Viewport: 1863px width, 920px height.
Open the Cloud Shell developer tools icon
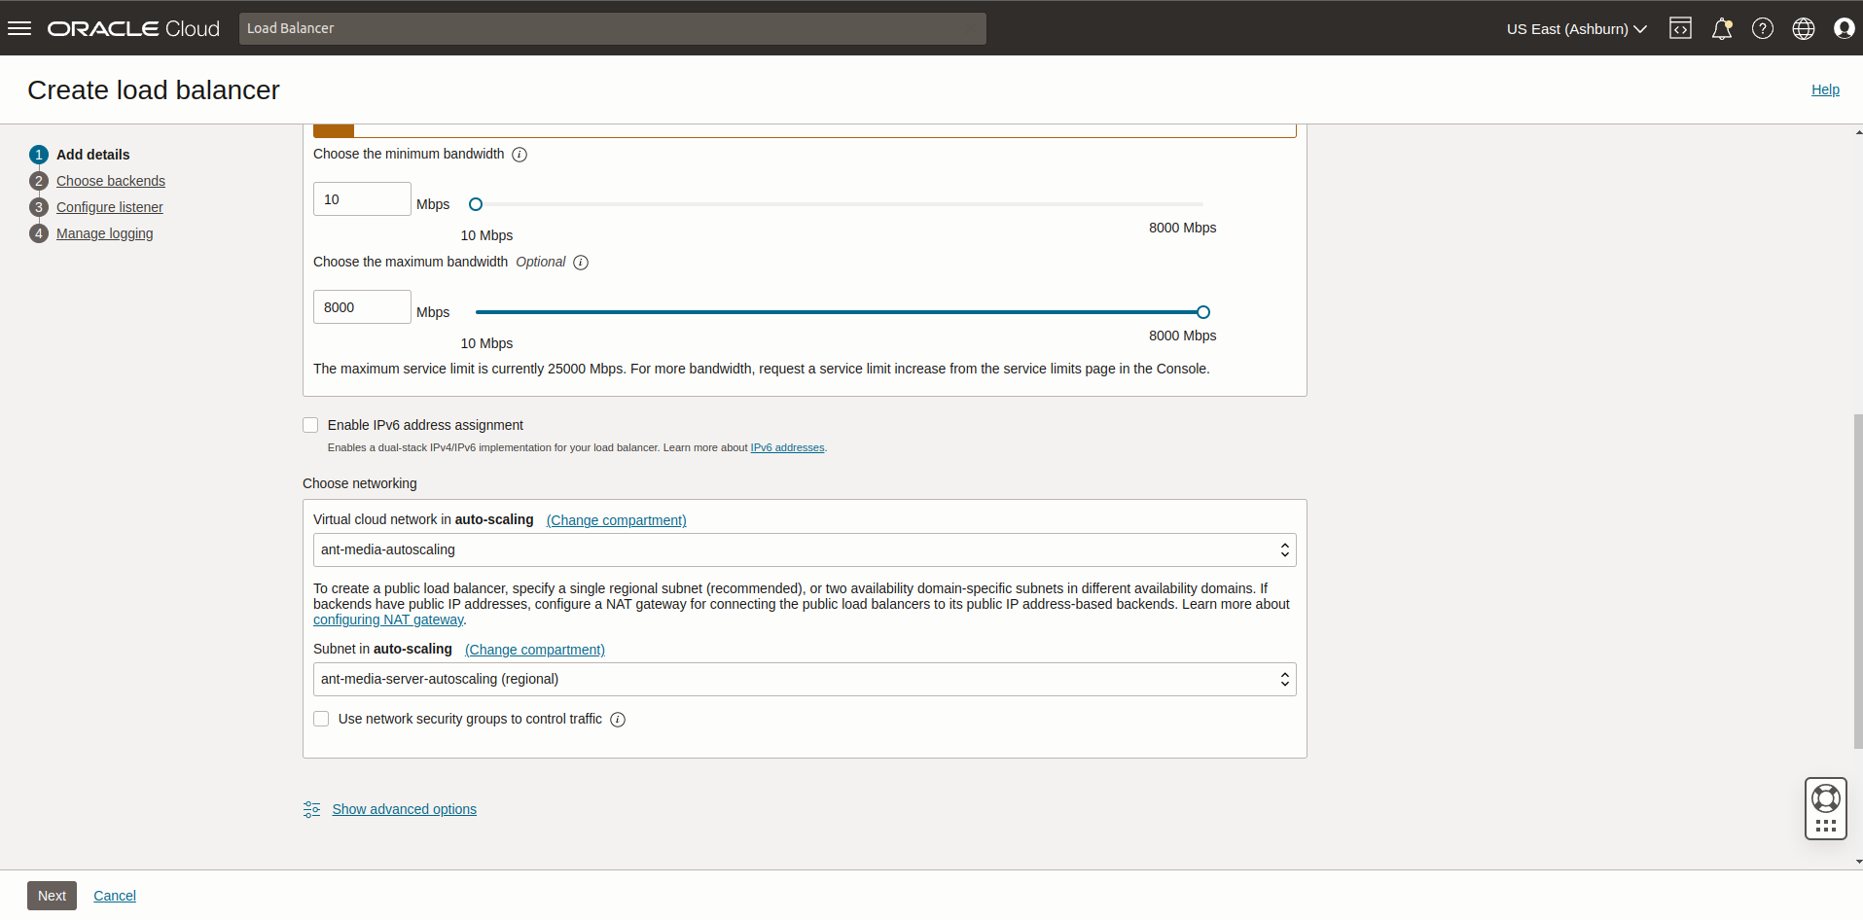tap(1680, 28)
